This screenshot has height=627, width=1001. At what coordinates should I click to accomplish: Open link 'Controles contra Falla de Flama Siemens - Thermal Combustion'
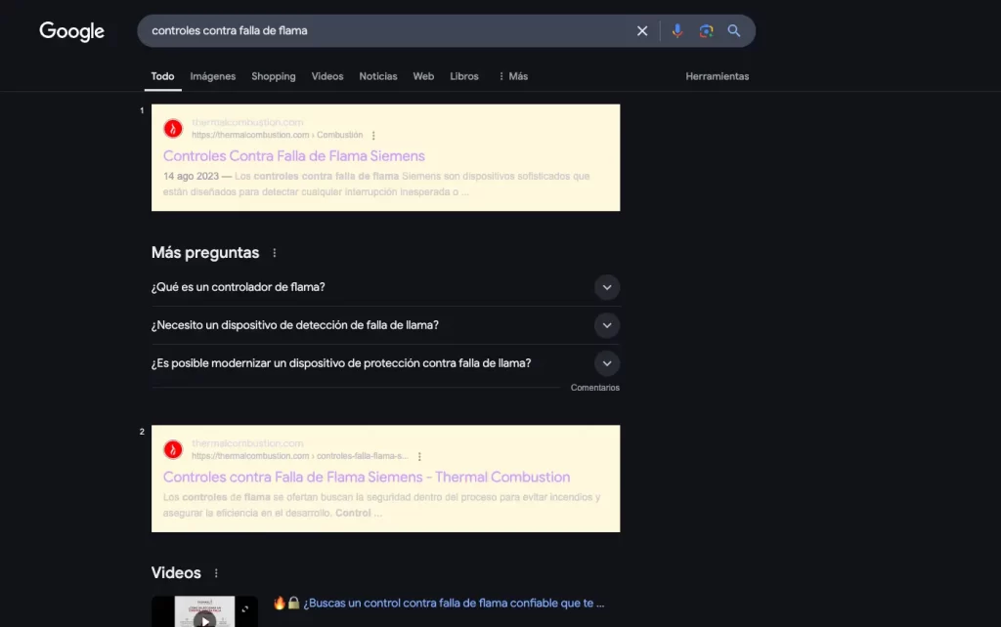pos(367,478)
